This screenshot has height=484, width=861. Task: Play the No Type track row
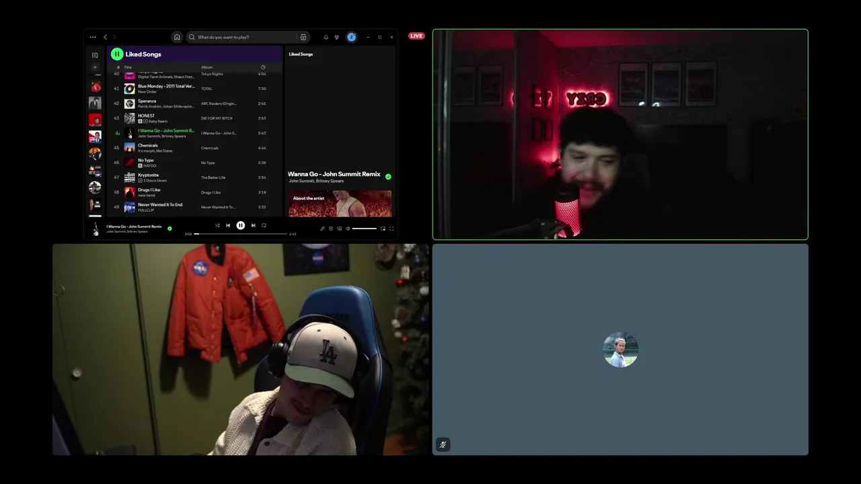point(194,163)
